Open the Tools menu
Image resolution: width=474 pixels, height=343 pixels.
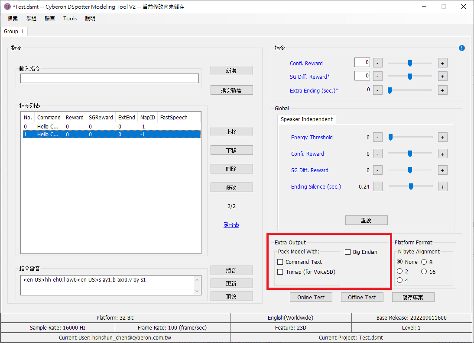pyautogui.click(x=70, y=19)
